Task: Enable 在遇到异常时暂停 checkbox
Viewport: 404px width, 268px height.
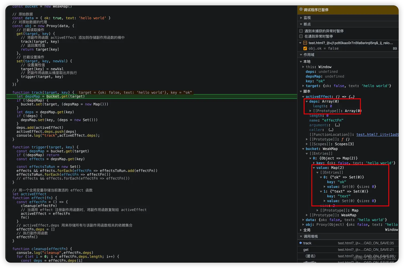Action: [x=301, y=36]
